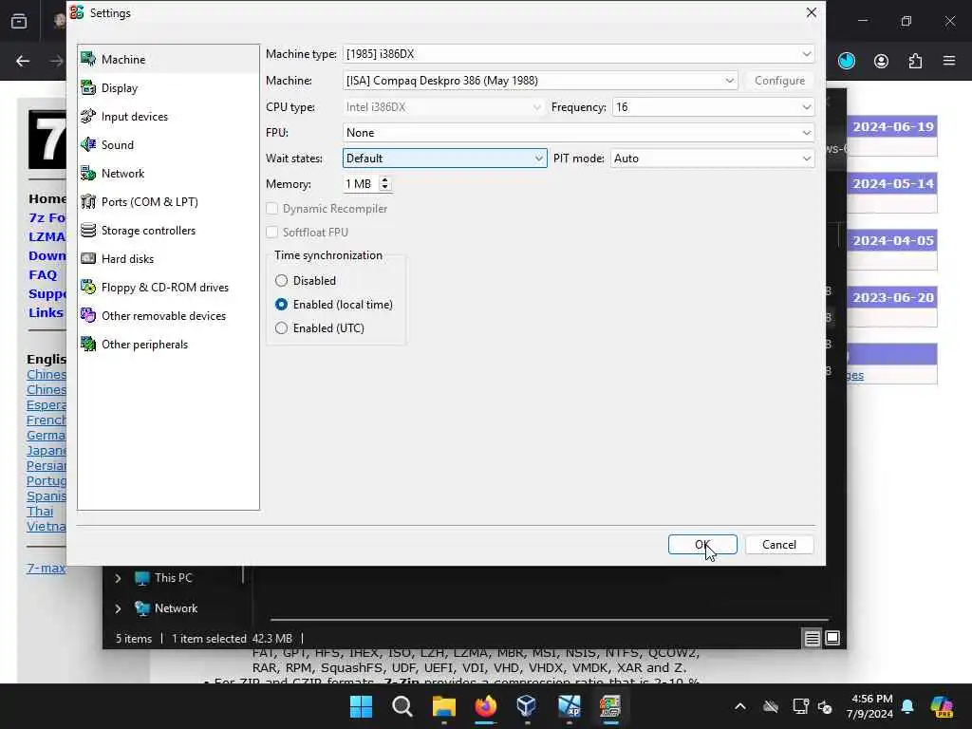Open the Machine settings category

coord(168,60)
